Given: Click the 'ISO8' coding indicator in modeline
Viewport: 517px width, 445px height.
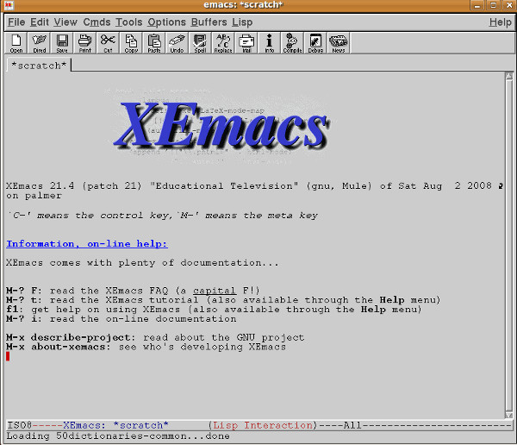Looking at the screenshot, I should [19, 425].
